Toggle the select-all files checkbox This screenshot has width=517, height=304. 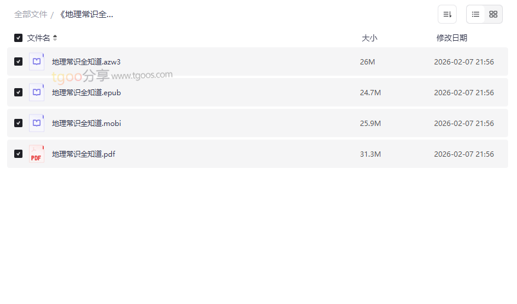[18, 38]
